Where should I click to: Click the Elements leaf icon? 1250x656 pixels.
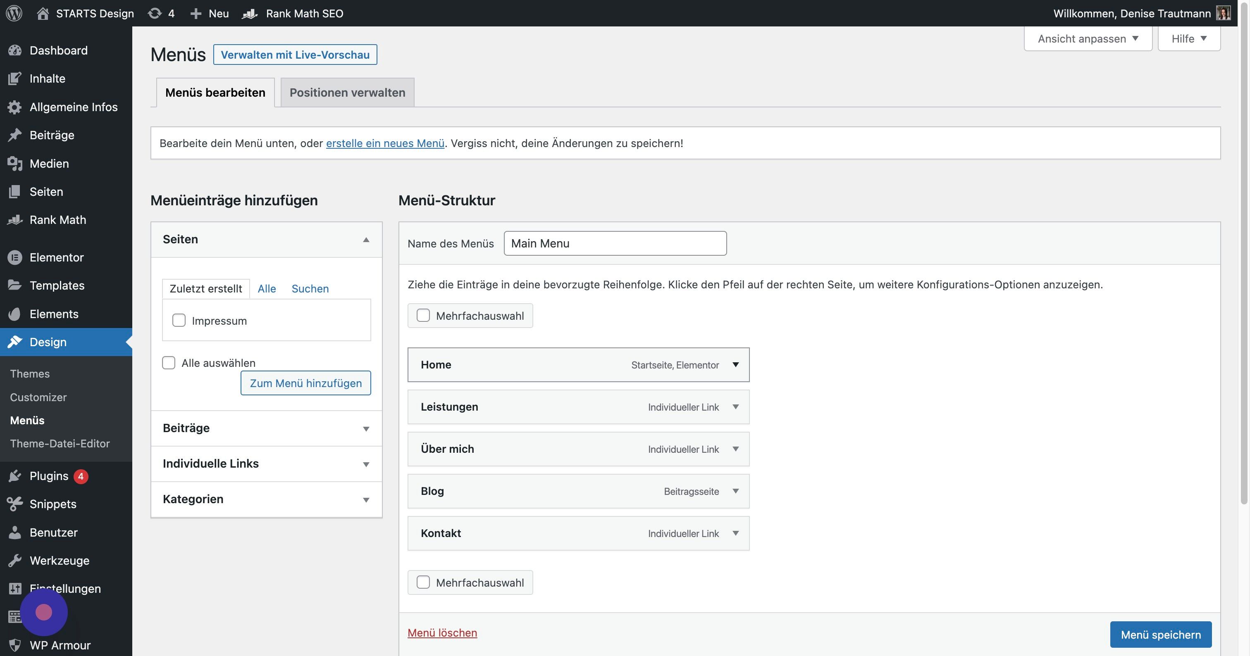(x=15, y=314)
